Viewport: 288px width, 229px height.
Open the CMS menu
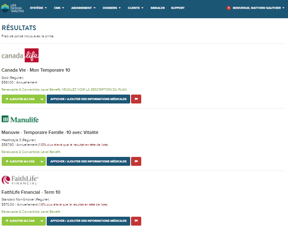[x=59, y=8]
